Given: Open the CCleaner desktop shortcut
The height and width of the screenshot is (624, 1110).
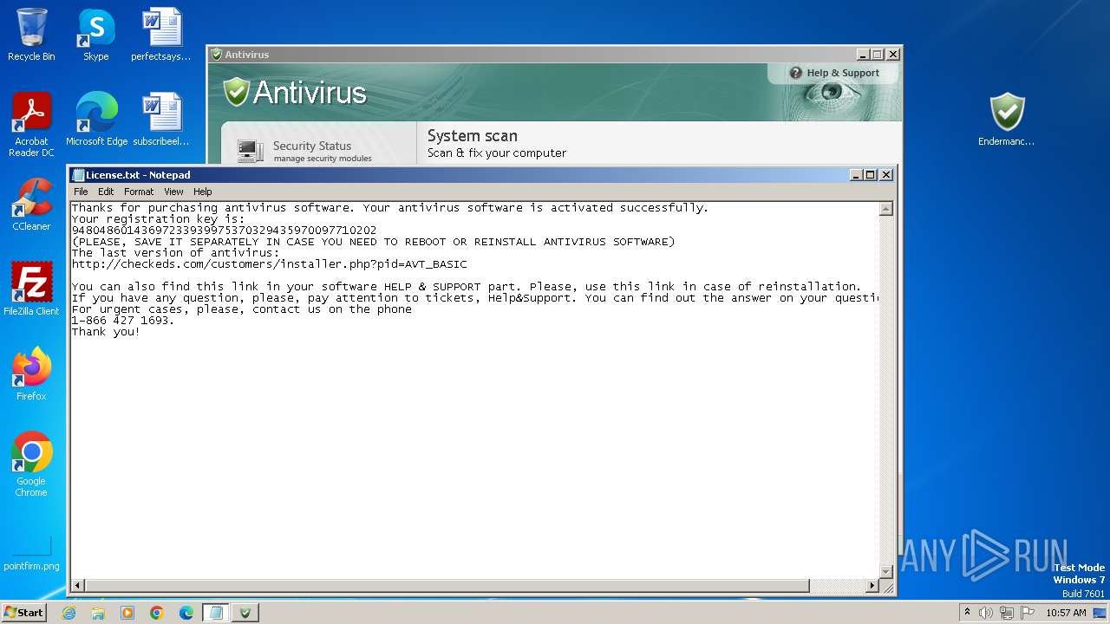Looking at the screenshot, I should coord(31,205).
